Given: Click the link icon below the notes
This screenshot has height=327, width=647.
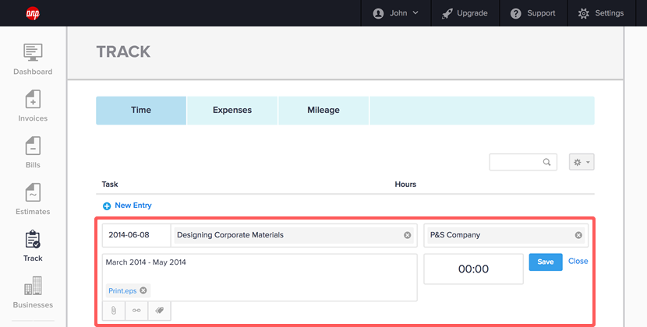Looking at the screenshot, I should [136, 311].
